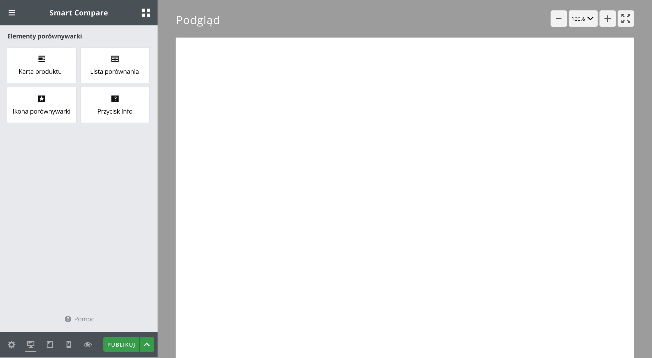The image size is (652, 358).
Task: Click the blank preview canvas
Action: (x=404, y=198)
